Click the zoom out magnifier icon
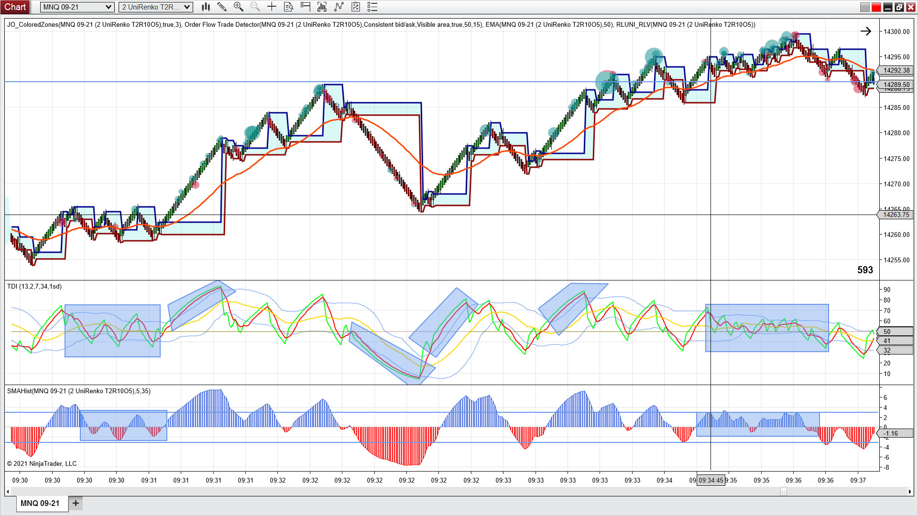Viewport: 918px width, 516px height. (255, 7)
